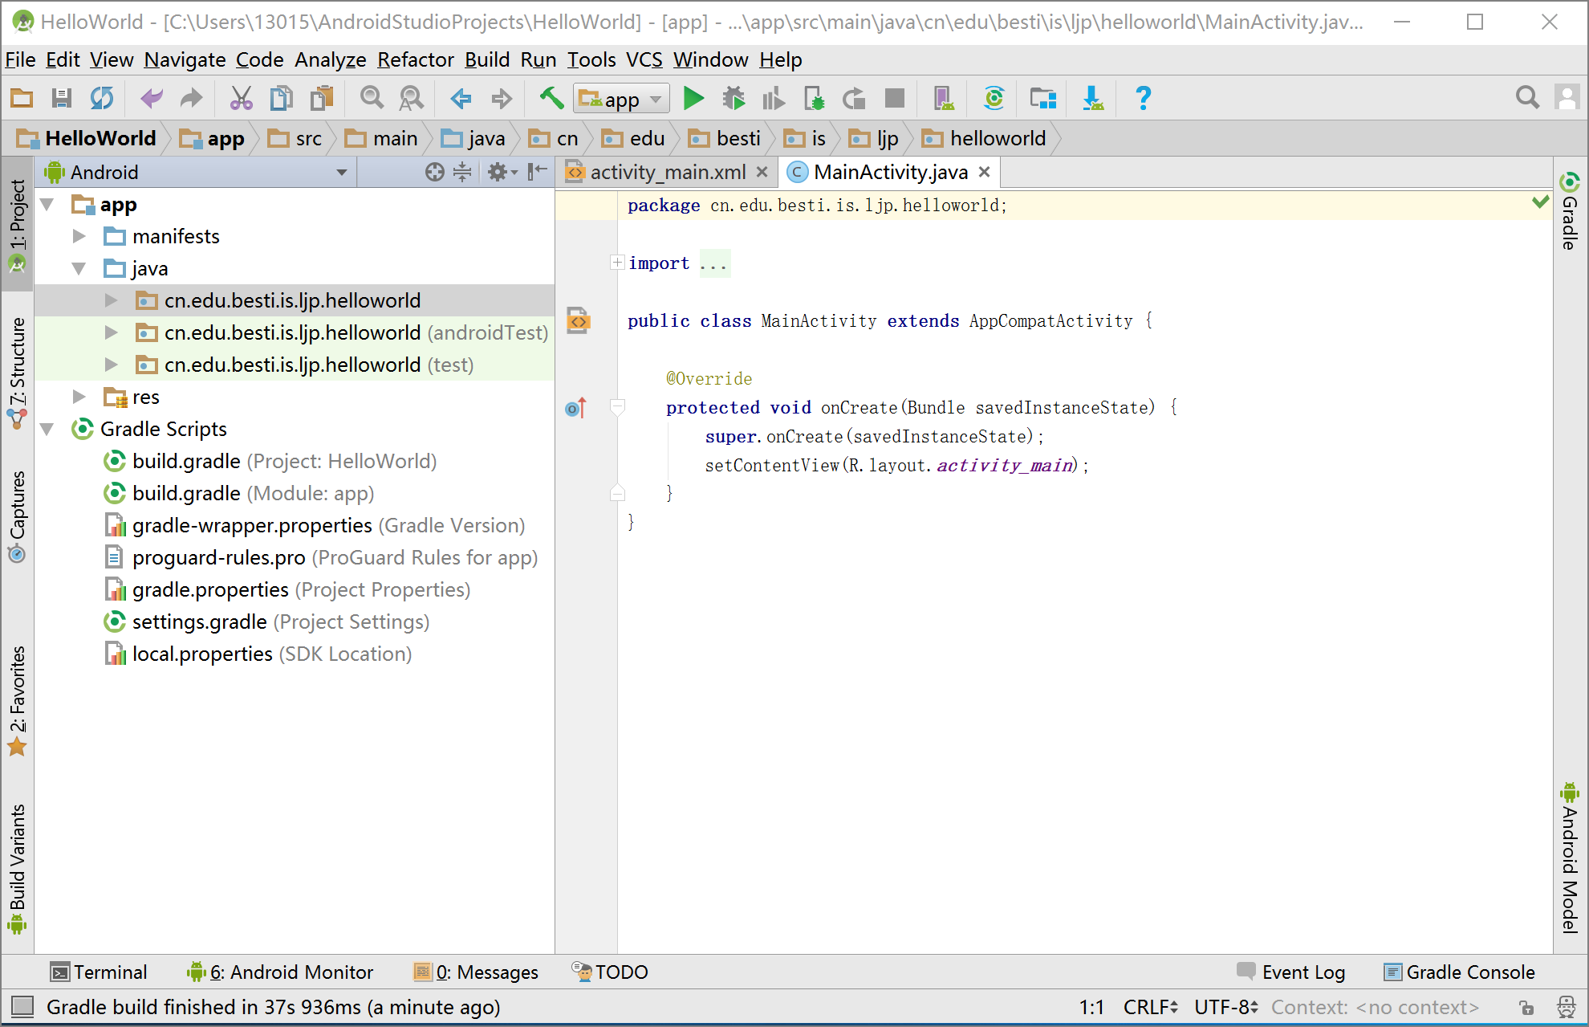1589x1027 pixels.
Task: Expand the manifests folder
Action: point(79,237)
